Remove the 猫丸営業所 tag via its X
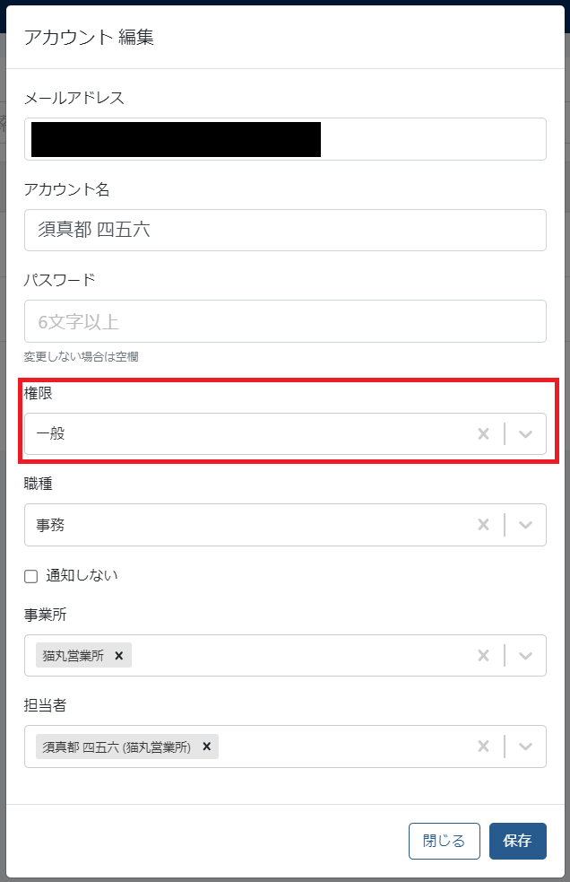The image size is (570, 882). pos(118,655)
